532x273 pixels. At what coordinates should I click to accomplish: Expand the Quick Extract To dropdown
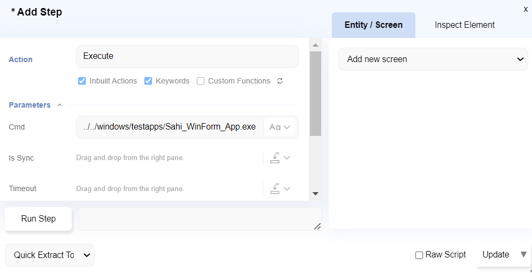[x=50, y=255]
